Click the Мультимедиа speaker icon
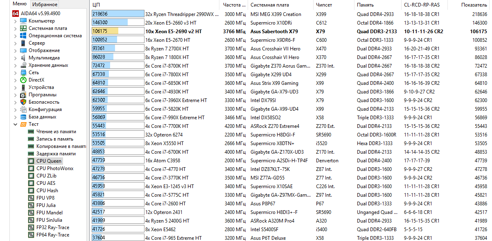The image size is (492, 241). (23, 58)
